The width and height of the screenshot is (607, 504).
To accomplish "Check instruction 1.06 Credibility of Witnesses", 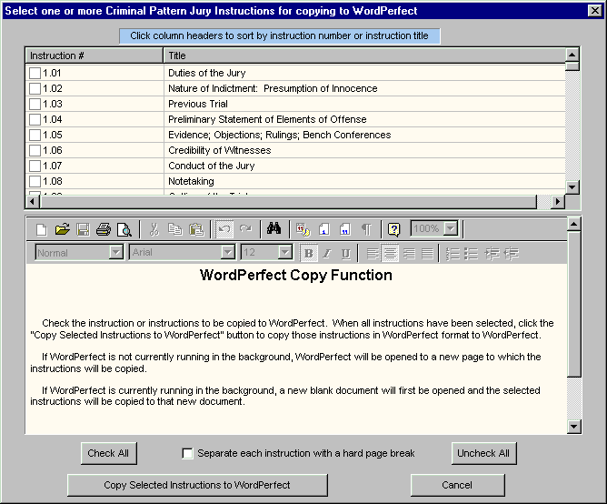I will pyautogui.click(x=35, y=150).
